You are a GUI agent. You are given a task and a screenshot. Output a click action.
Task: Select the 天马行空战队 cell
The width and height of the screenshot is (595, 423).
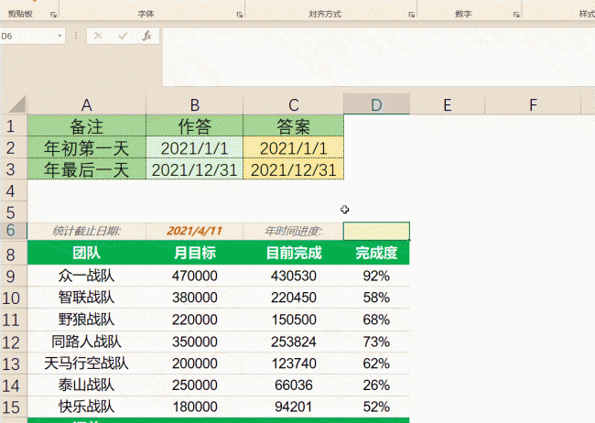click(87, 363)
